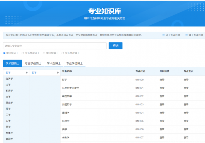Screen dimensions: 205x143
Task: Switch to the 学术型硕士 tab
Action: [x=13, y=63]
